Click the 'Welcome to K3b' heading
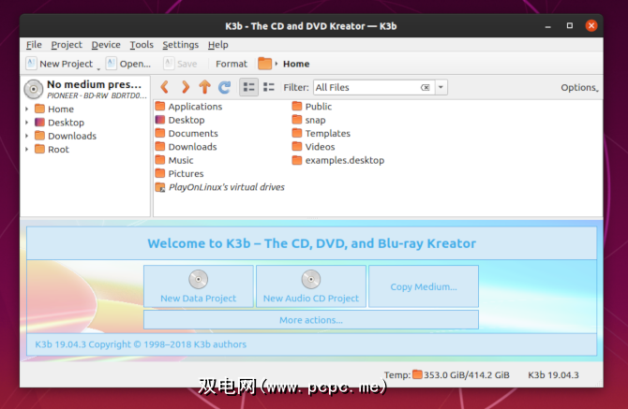The image size is (628, 409). tap(311, 243)
